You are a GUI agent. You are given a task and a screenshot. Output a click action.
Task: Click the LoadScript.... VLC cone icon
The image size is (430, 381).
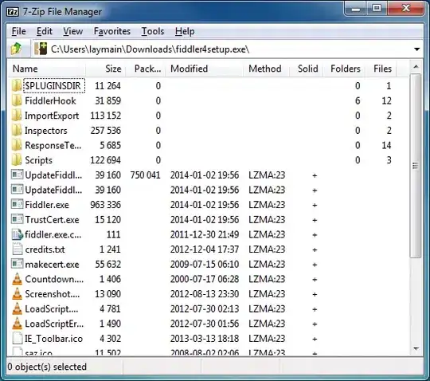tap(17, 308)
